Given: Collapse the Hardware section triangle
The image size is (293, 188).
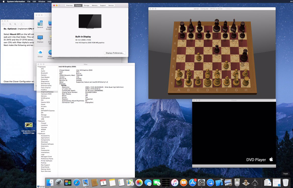Looking at the screenshot, I should (x=38, y=67).
